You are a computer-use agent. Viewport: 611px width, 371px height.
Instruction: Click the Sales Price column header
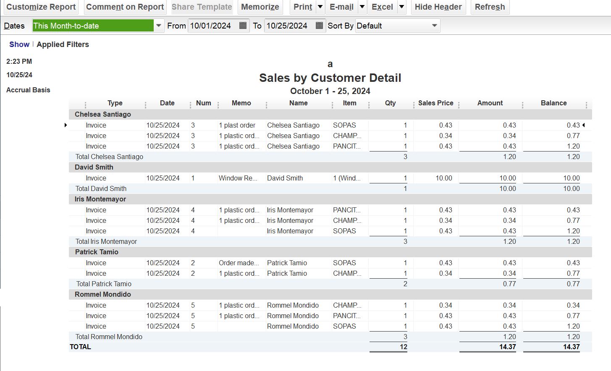tap(436, 103)
